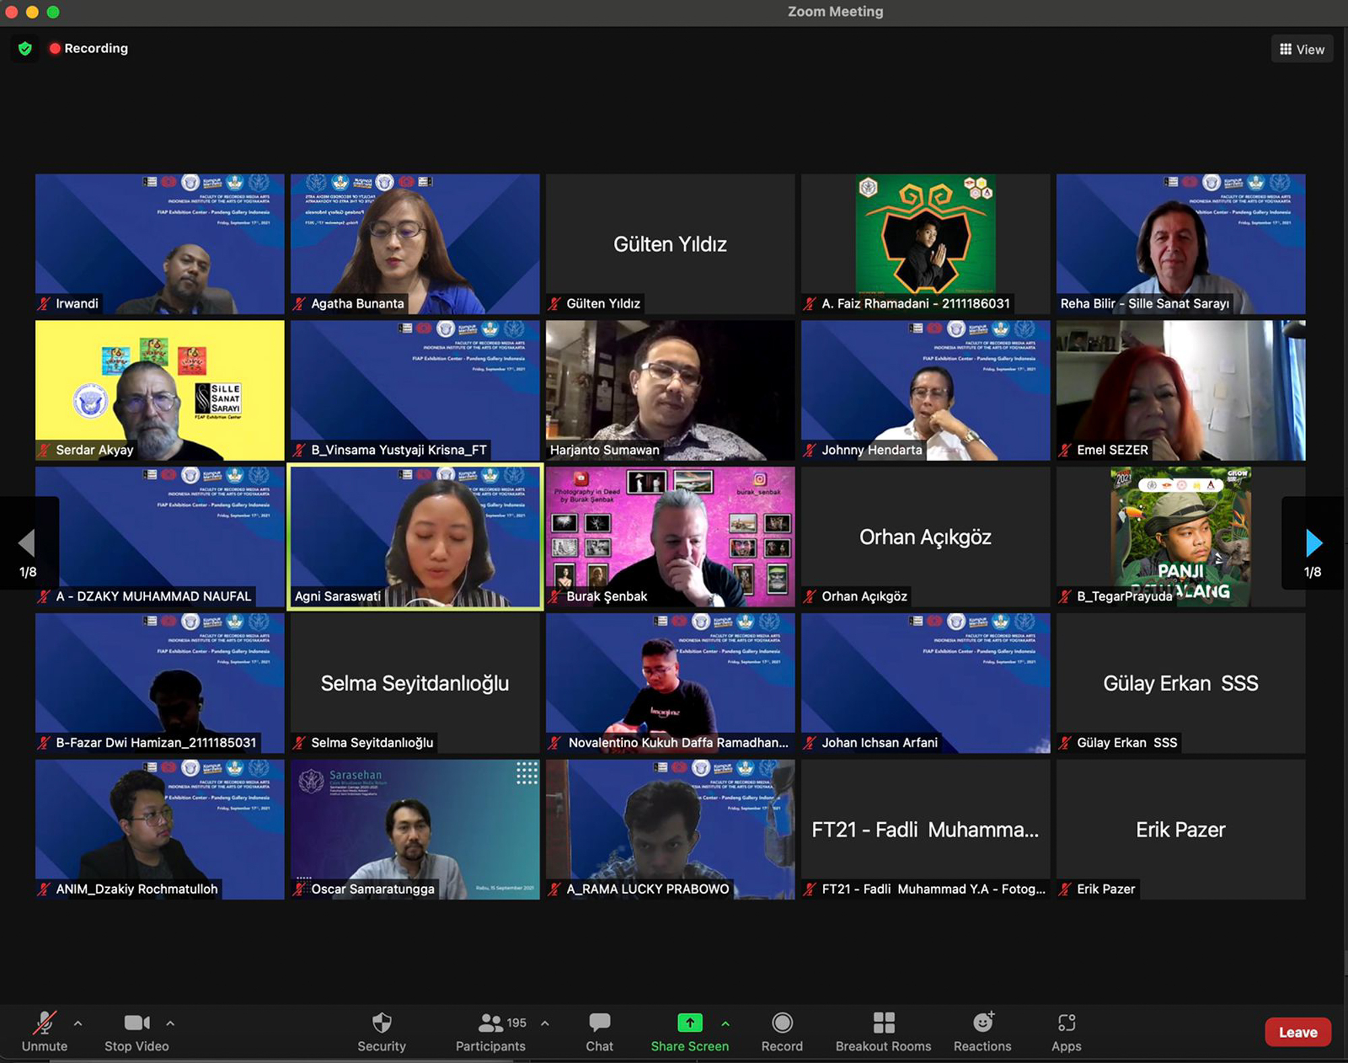Open the Apps icon

[1066, 1023]
